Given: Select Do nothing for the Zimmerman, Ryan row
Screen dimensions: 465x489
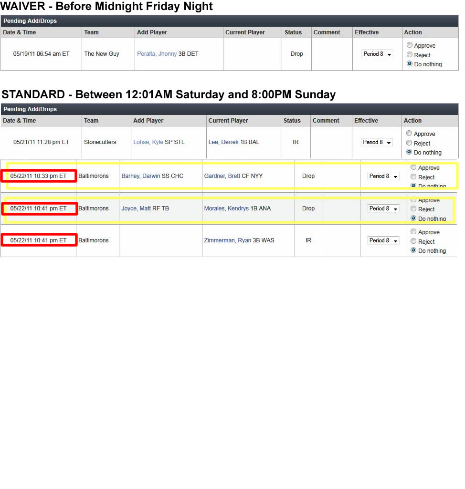Looking at the screenshot, I should click(413, 250).
